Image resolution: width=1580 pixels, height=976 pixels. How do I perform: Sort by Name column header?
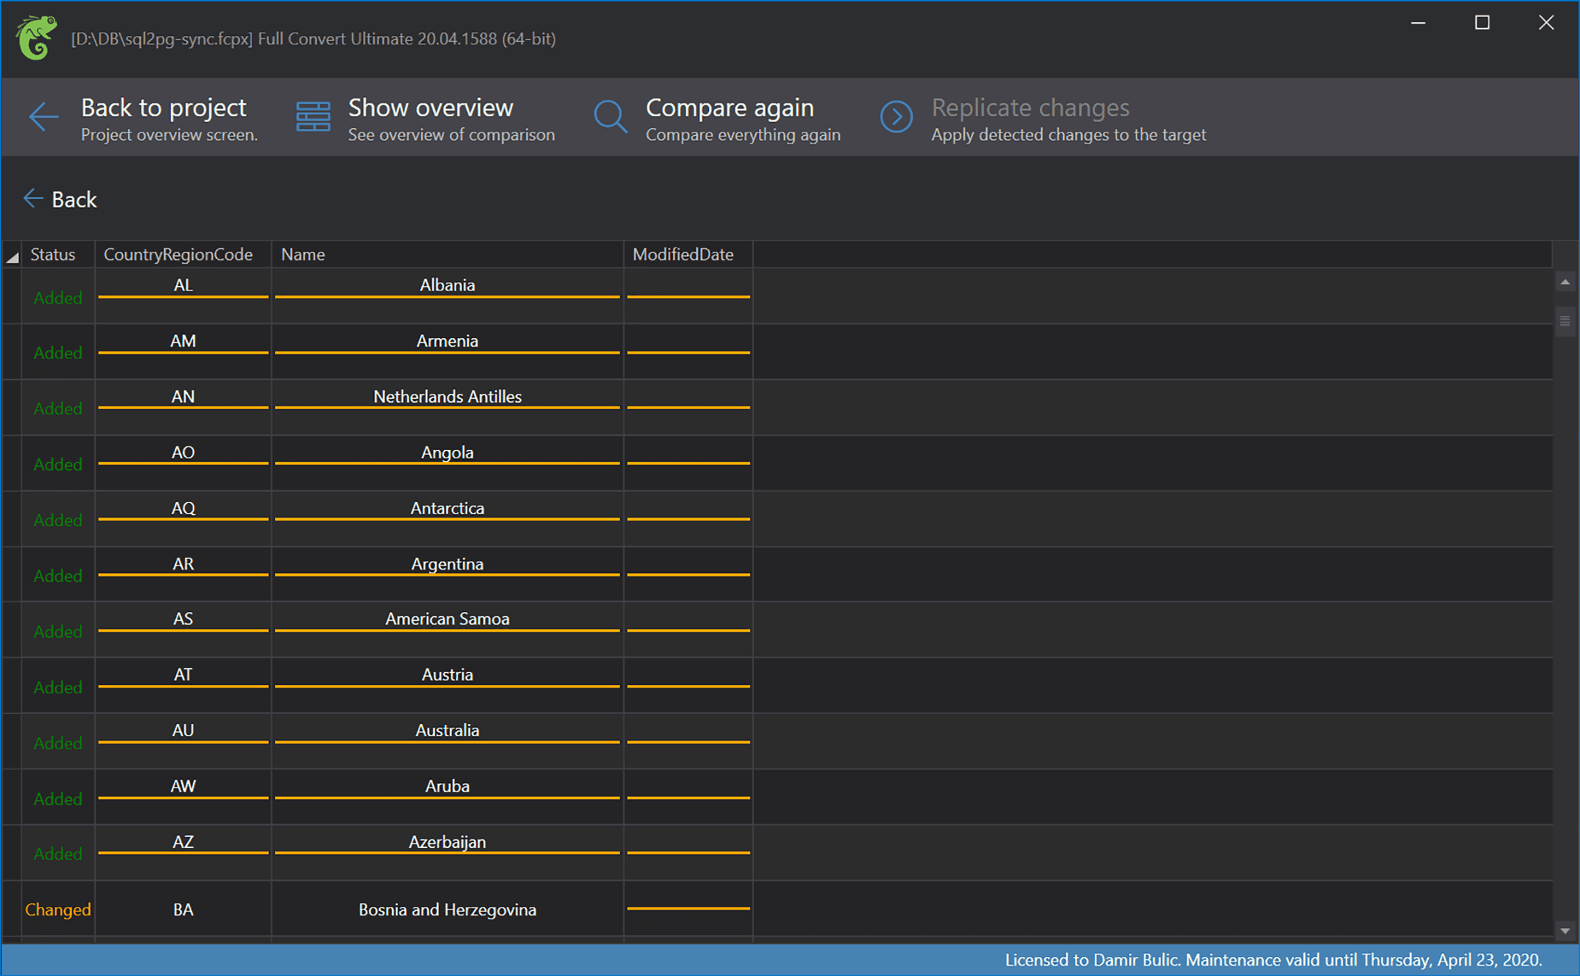click(x=303, y=254)
